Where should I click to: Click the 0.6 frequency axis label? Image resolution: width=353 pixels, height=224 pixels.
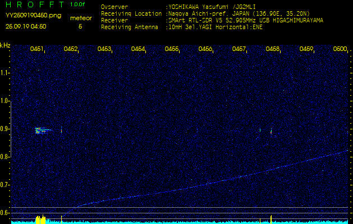pos(5,212)
